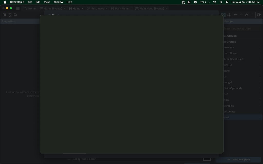
Task: Toggle the grid display icon
Action: [229, 15]
